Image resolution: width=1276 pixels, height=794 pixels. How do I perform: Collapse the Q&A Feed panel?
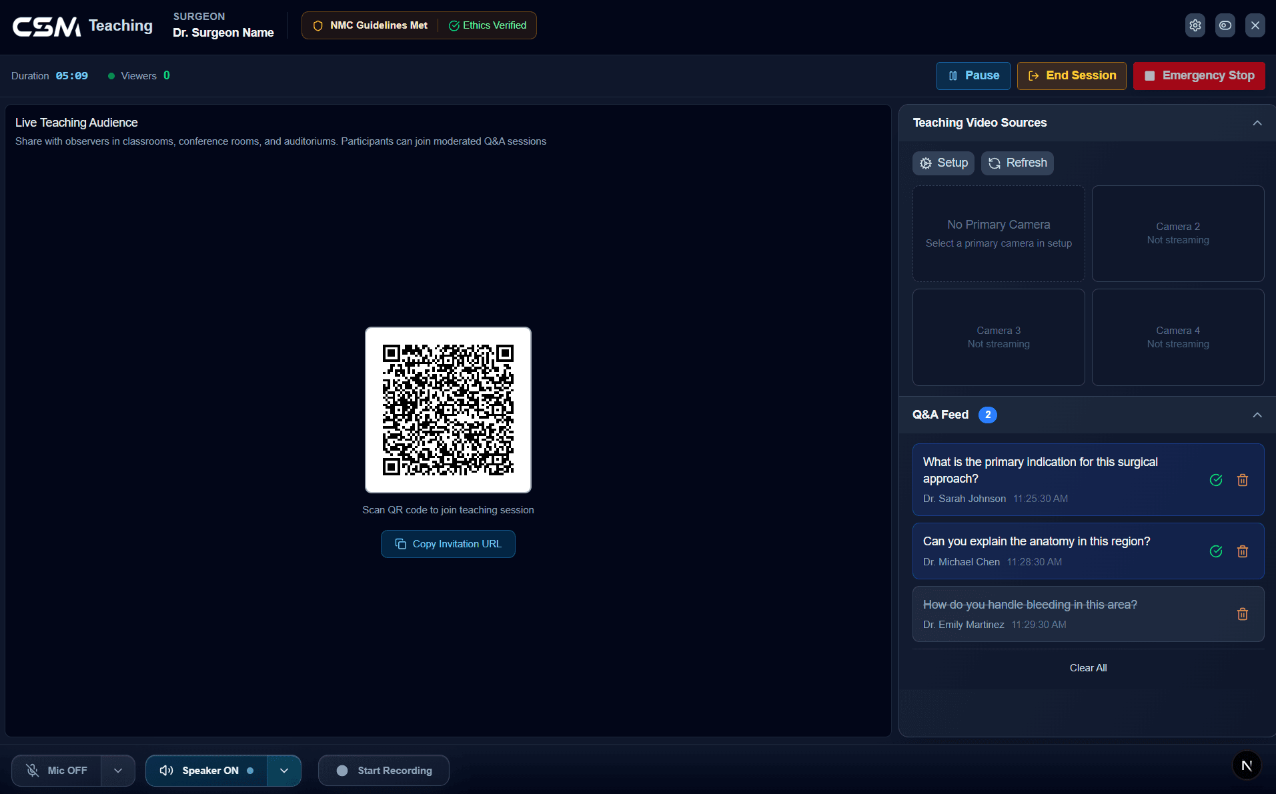pyautogui.click(x=1257, y=415)
